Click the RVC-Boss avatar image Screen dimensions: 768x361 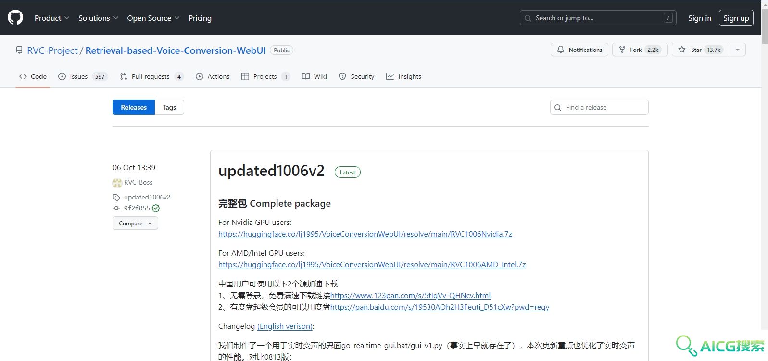(x=117, y=183)
